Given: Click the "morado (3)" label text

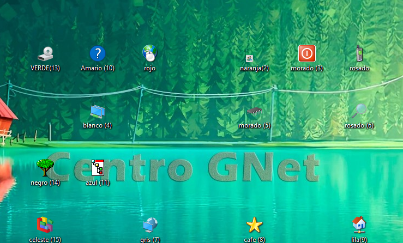Looking at the screenshot, I should click(307, 68).
